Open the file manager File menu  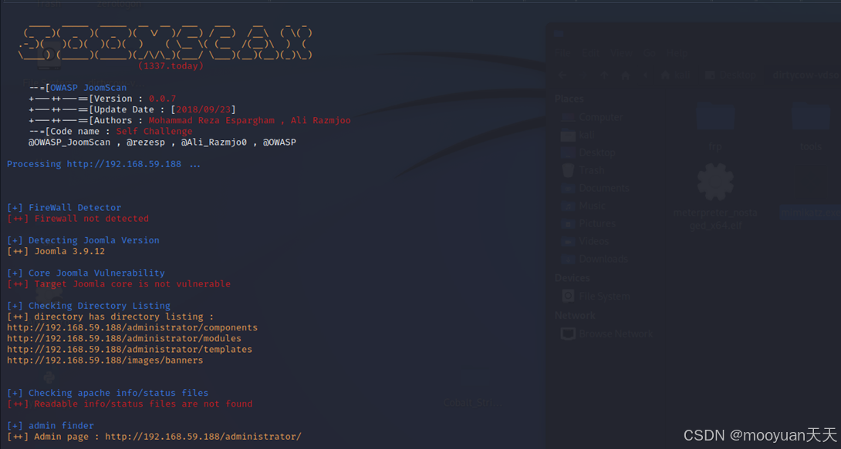[x=562, y=53]
